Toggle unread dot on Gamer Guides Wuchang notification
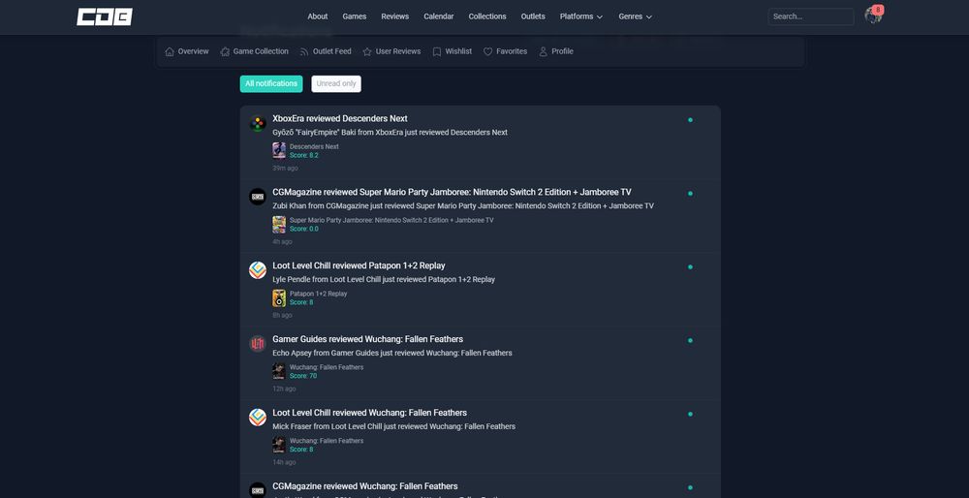Screen dimensions: 969x498 [x=690, y=340]
